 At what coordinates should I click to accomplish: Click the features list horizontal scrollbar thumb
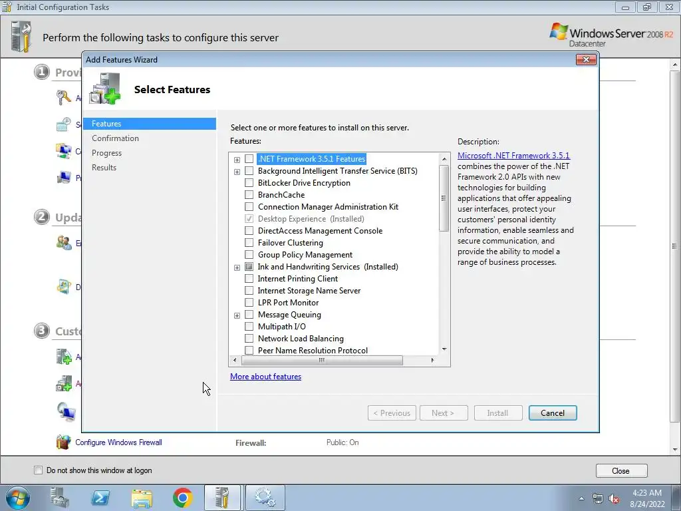click(322, 360)
